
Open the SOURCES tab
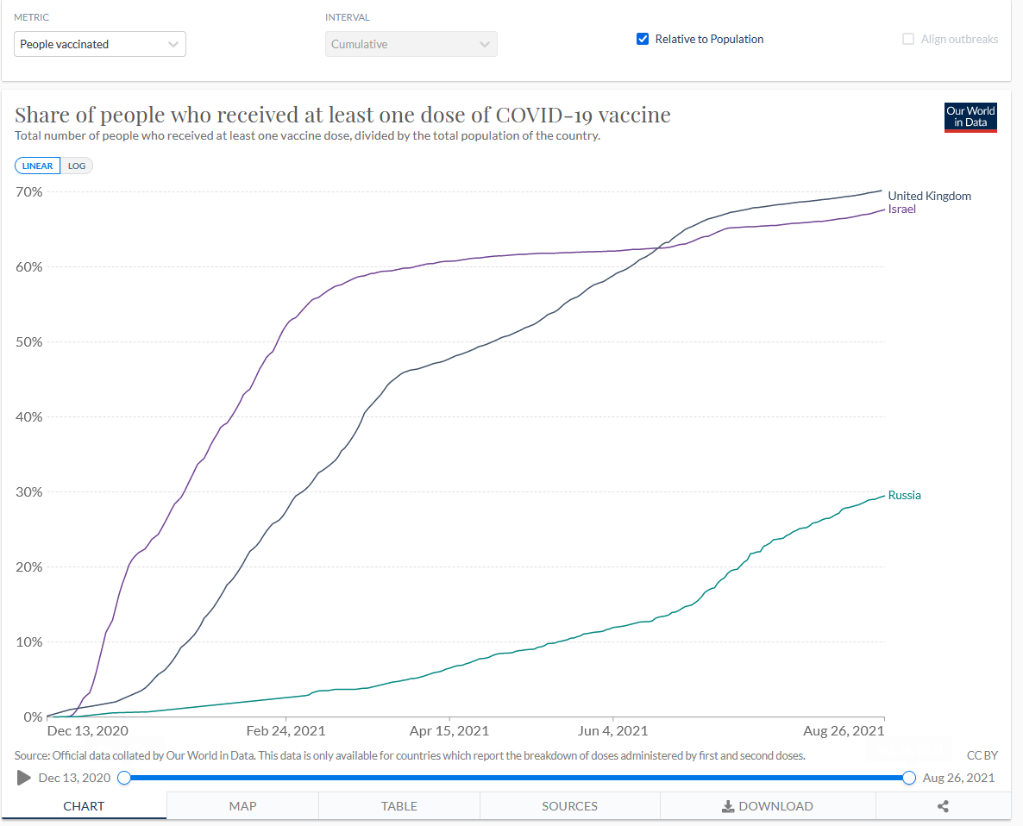[x=569, y=806]
